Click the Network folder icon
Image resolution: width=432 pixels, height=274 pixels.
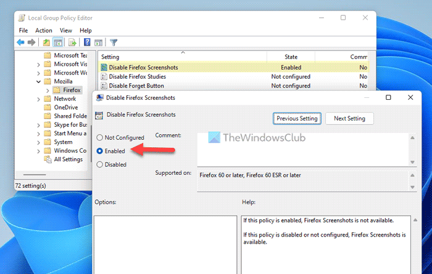click(x=48, y=99)
